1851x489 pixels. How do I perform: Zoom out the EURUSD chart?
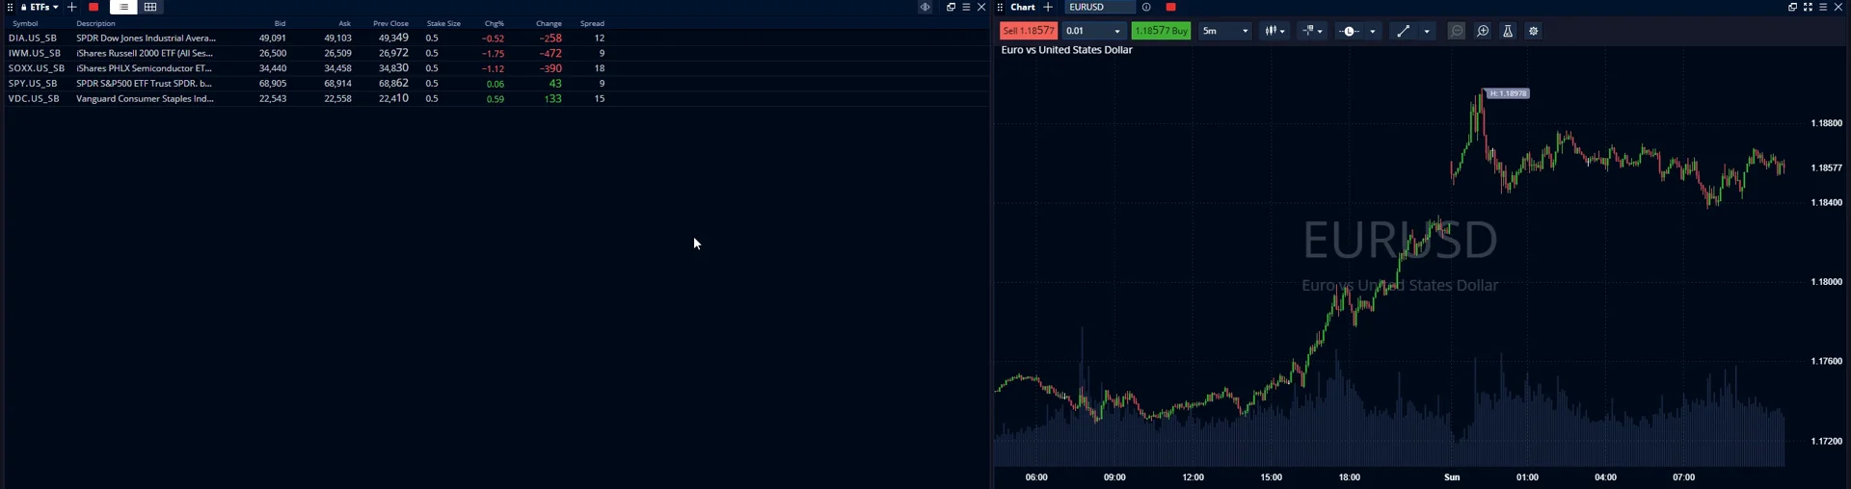tap(1457, 31)
